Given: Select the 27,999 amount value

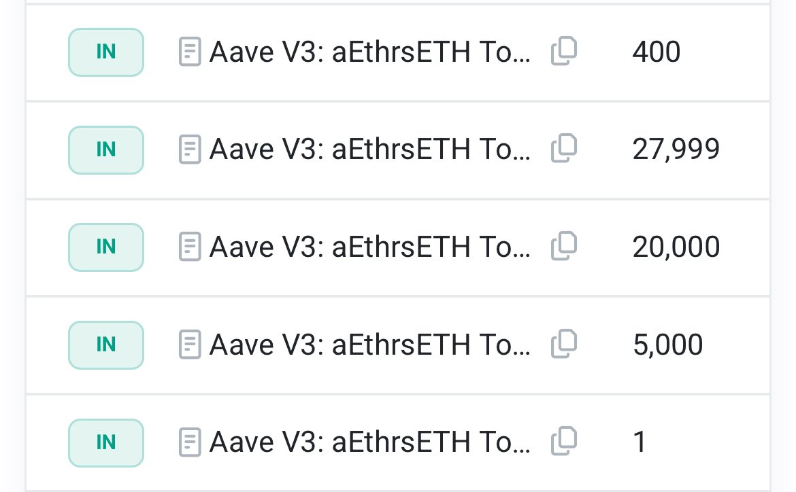Looking at the screenshot, I should 676,150.
